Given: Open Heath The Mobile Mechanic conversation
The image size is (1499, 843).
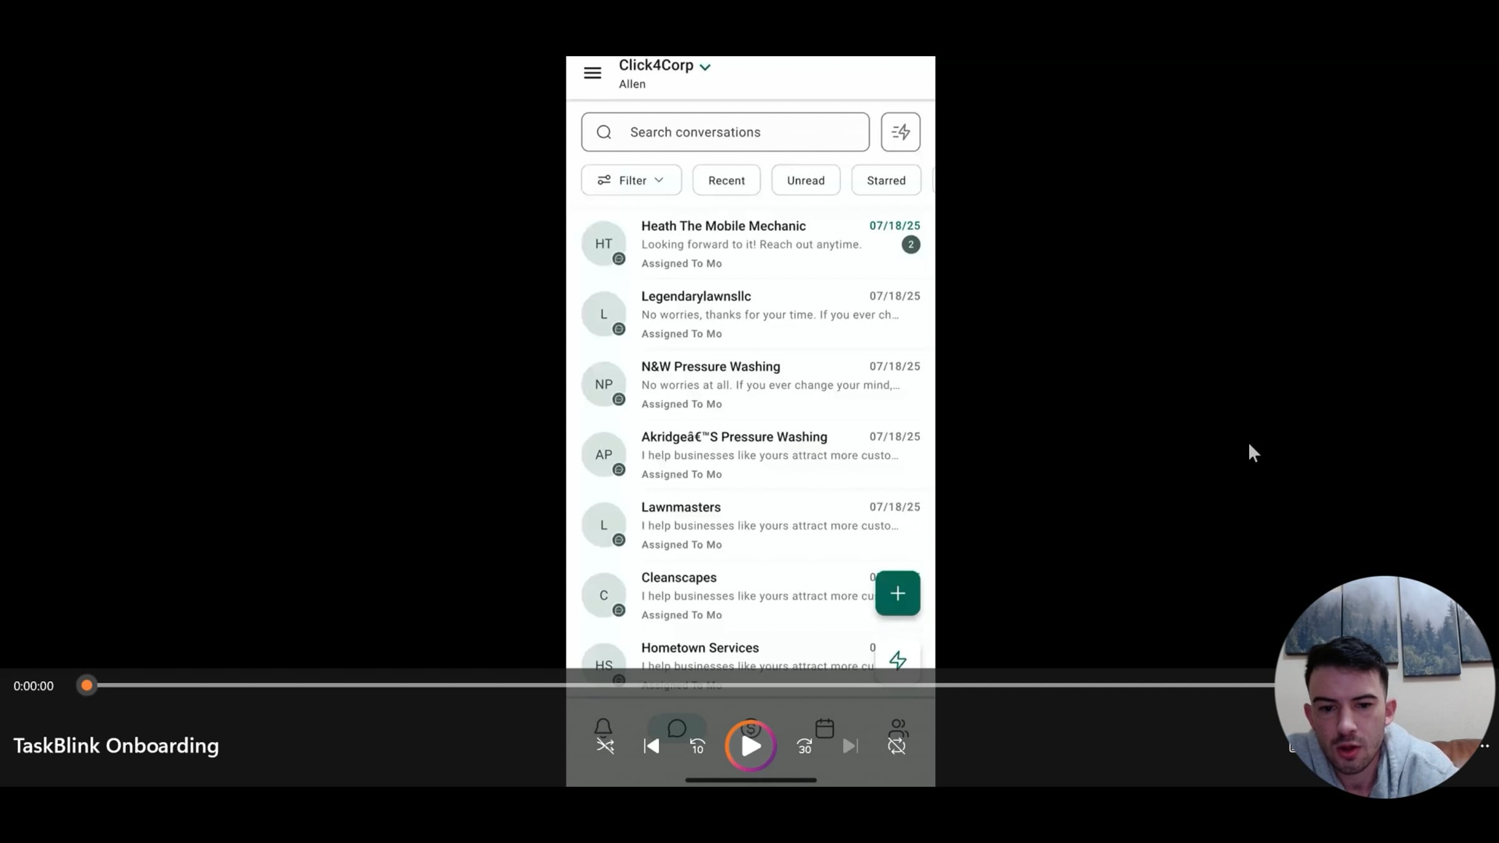Looking at the screenshot, I should click(750, 244).
